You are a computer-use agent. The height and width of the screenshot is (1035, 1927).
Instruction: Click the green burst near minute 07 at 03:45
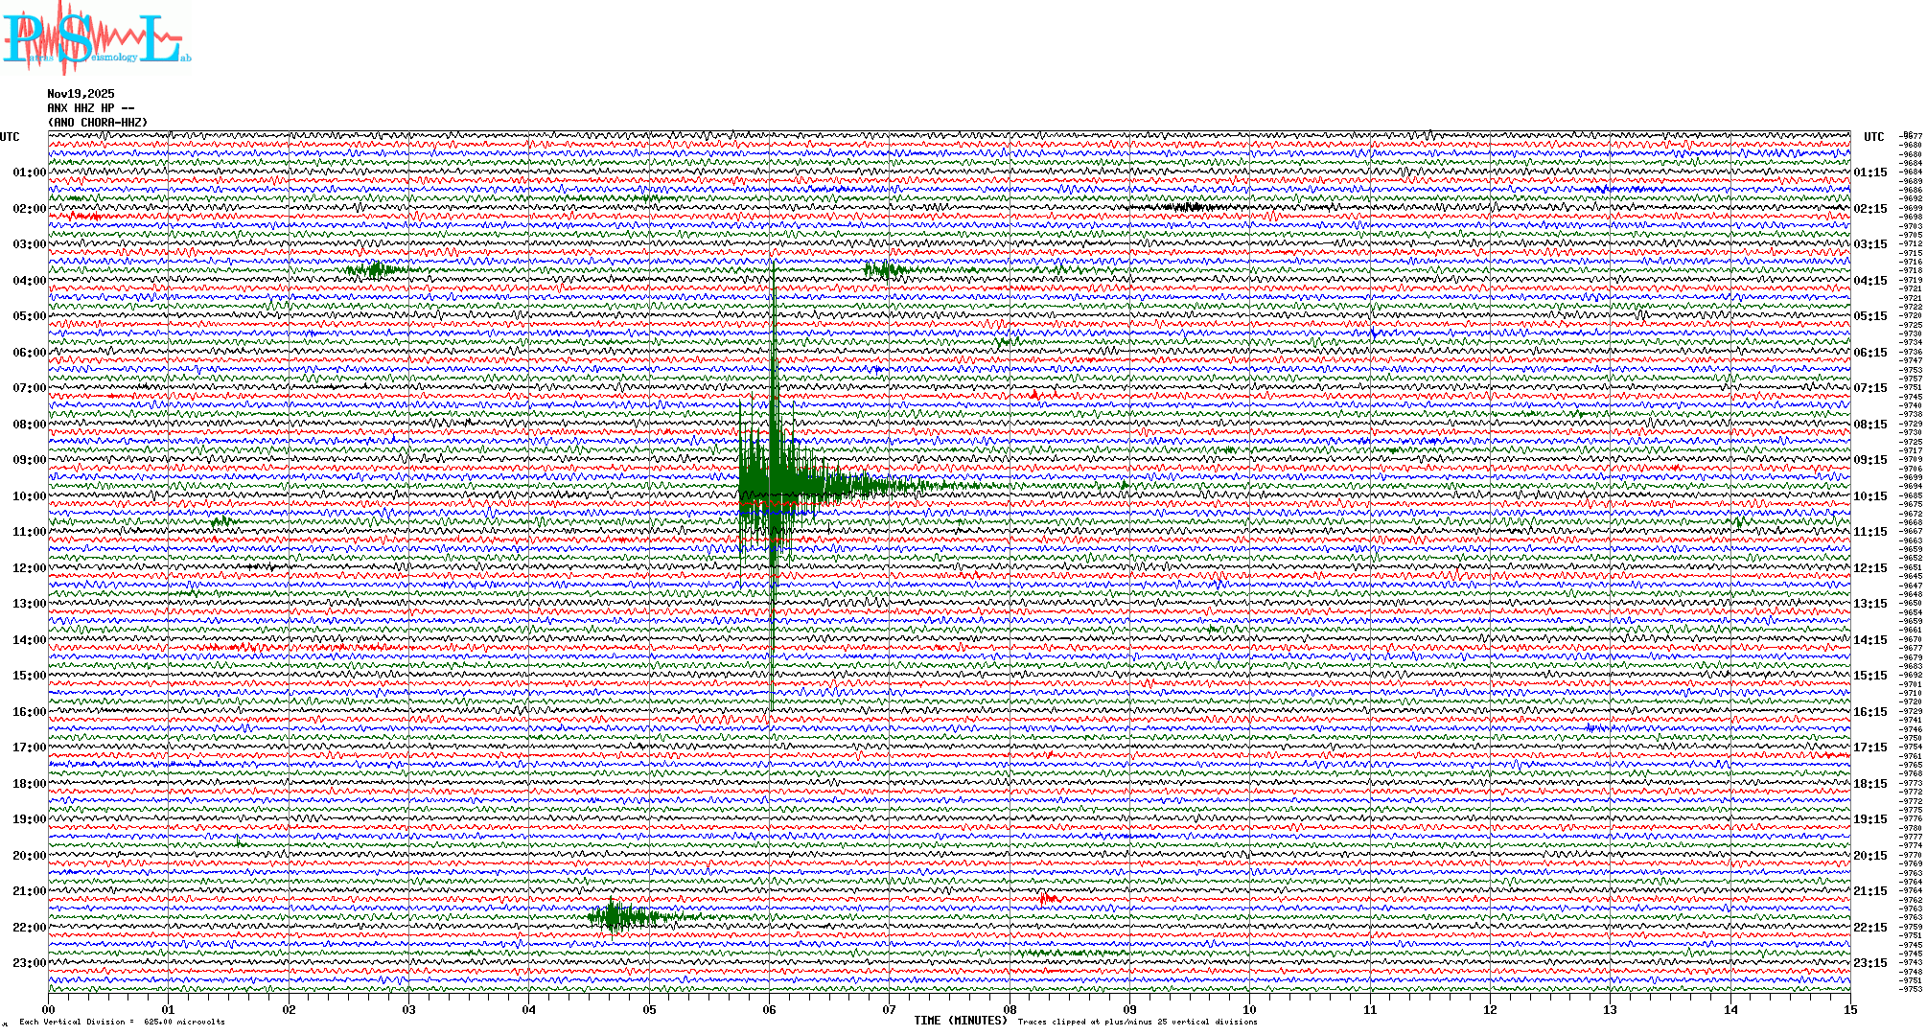[882, 270]
